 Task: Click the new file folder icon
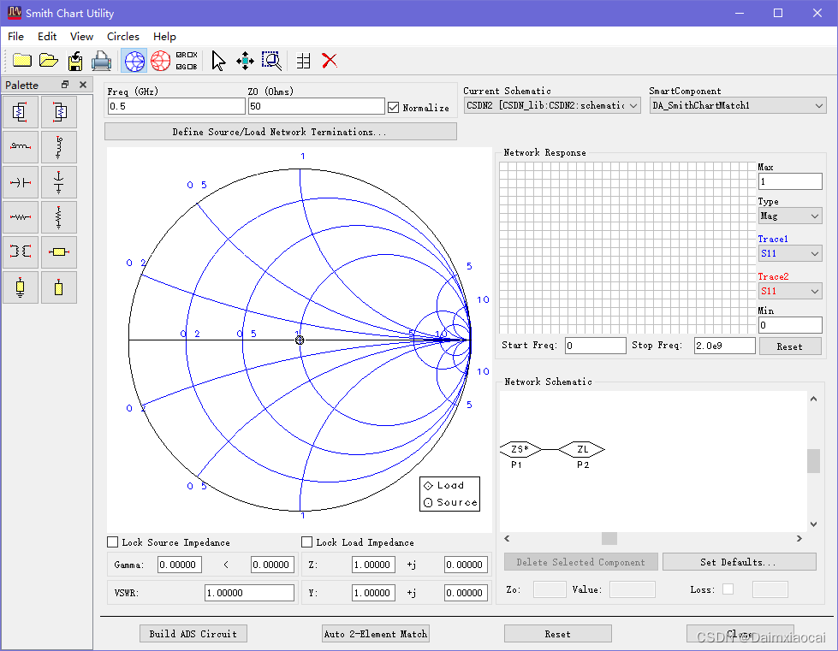[x=22, y=61]
